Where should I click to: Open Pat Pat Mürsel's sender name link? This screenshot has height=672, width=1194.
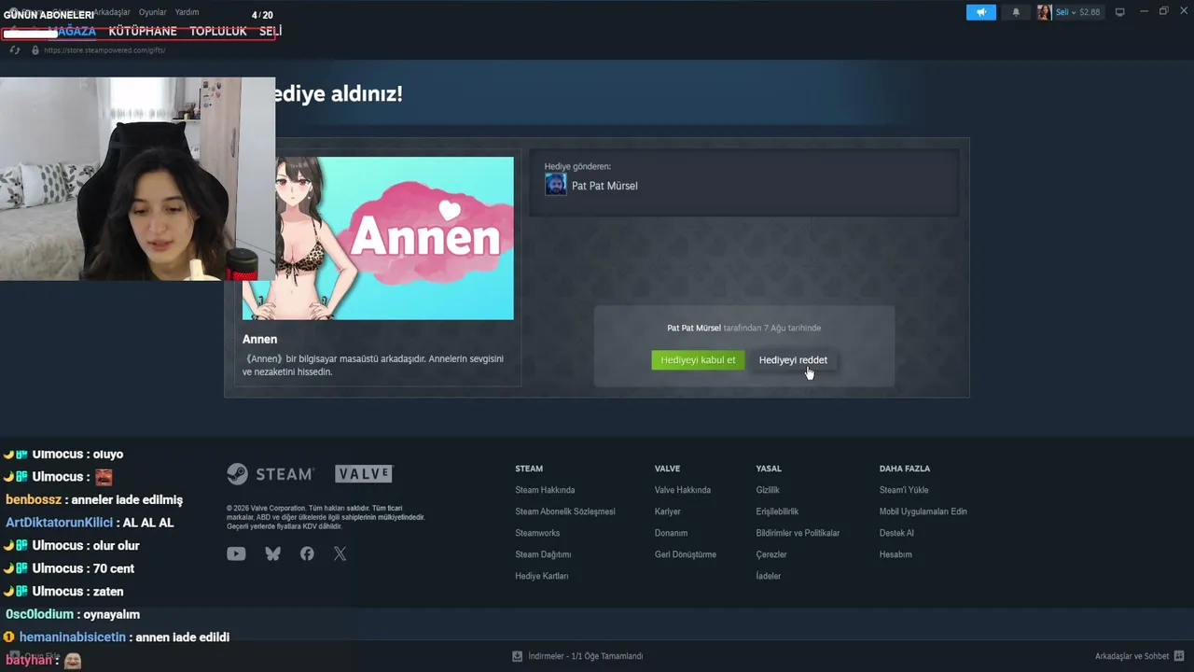(604, 186)
